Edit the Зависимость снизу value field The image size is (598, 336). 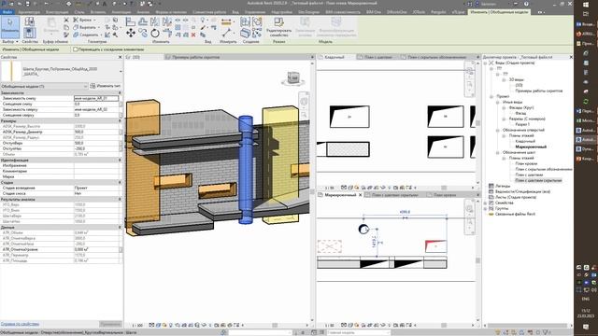pyautogui.click(x=96, y=98)
